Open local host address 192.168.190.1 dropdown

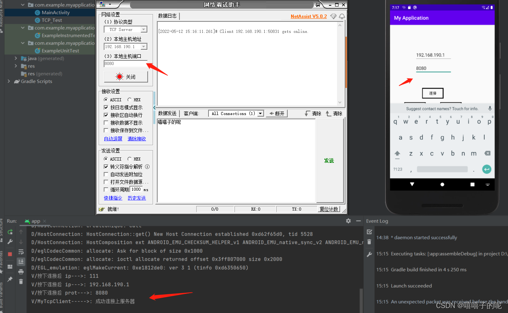(x=144, y=47)
